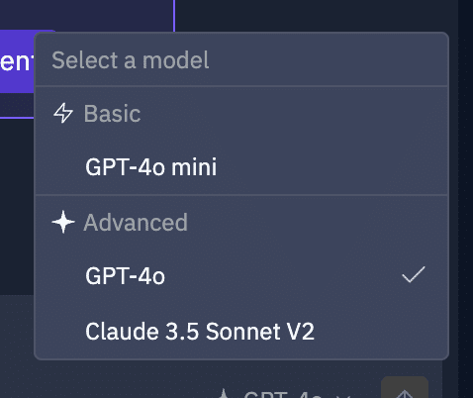Click the Advanced section heading

point(136,223)
